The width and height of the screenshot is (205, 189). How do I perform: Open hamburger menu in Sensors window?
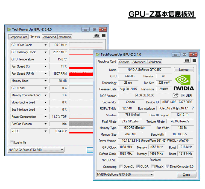tap(104, 35)
